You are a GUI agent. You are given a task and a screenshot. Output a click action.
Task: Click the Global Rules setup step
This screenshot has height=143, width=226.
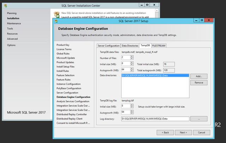click(63, 54)
